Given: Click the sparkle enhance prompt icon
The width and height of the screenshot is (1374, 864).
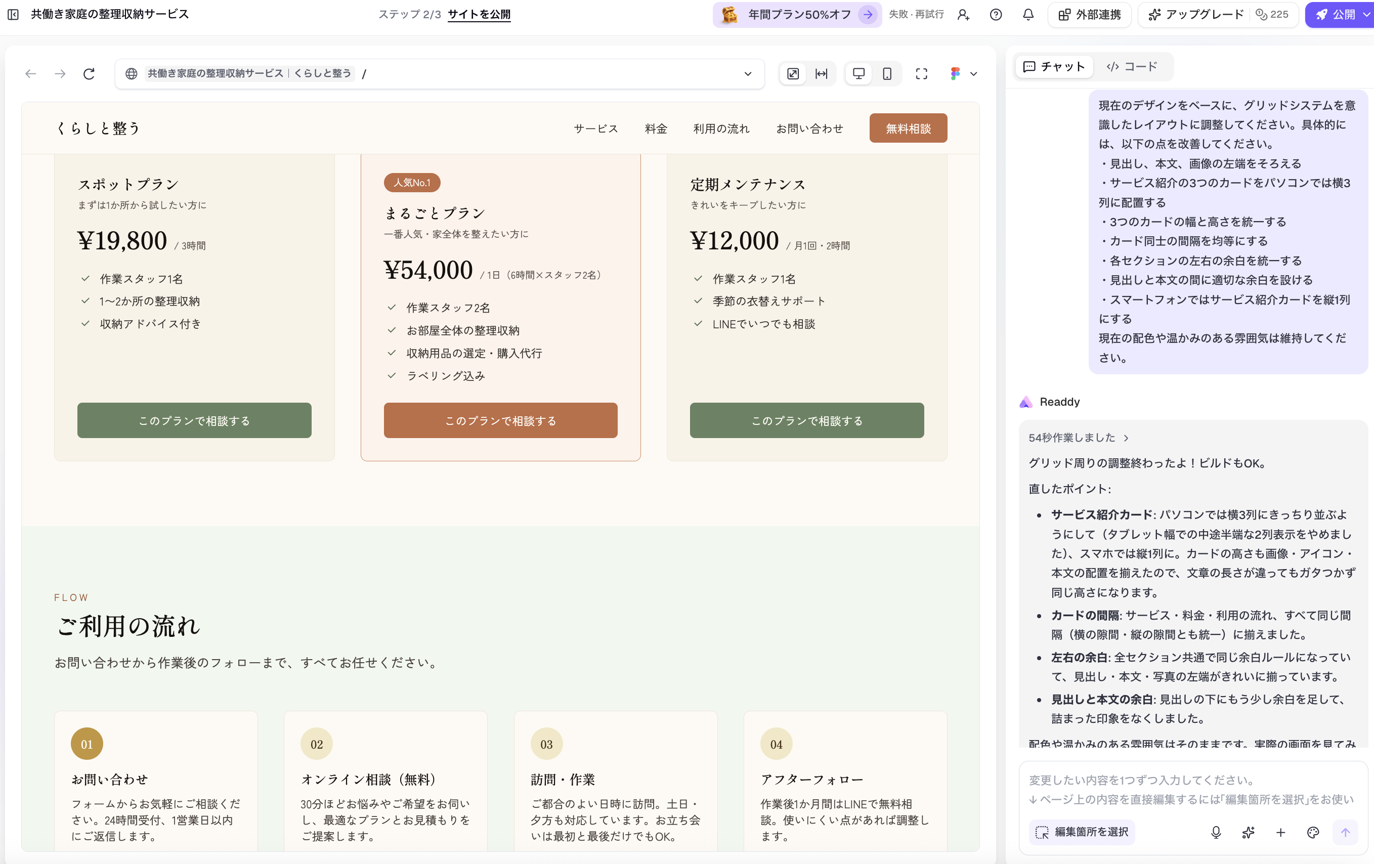Looking at the screenshot, I should click(1249, 833).
